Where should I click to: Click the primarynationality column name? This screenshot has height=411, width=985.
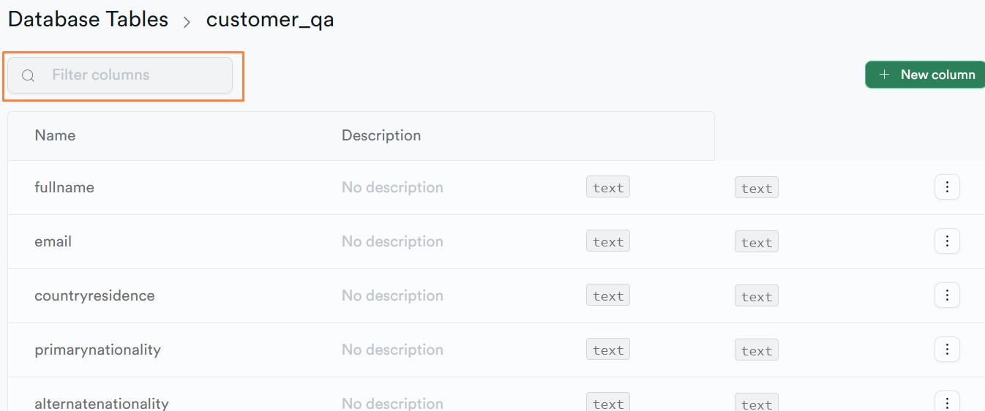97,350
